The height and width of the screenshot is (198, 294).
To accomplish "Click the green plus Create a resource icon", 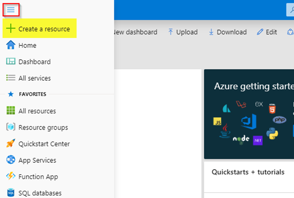I will (11, 29).
